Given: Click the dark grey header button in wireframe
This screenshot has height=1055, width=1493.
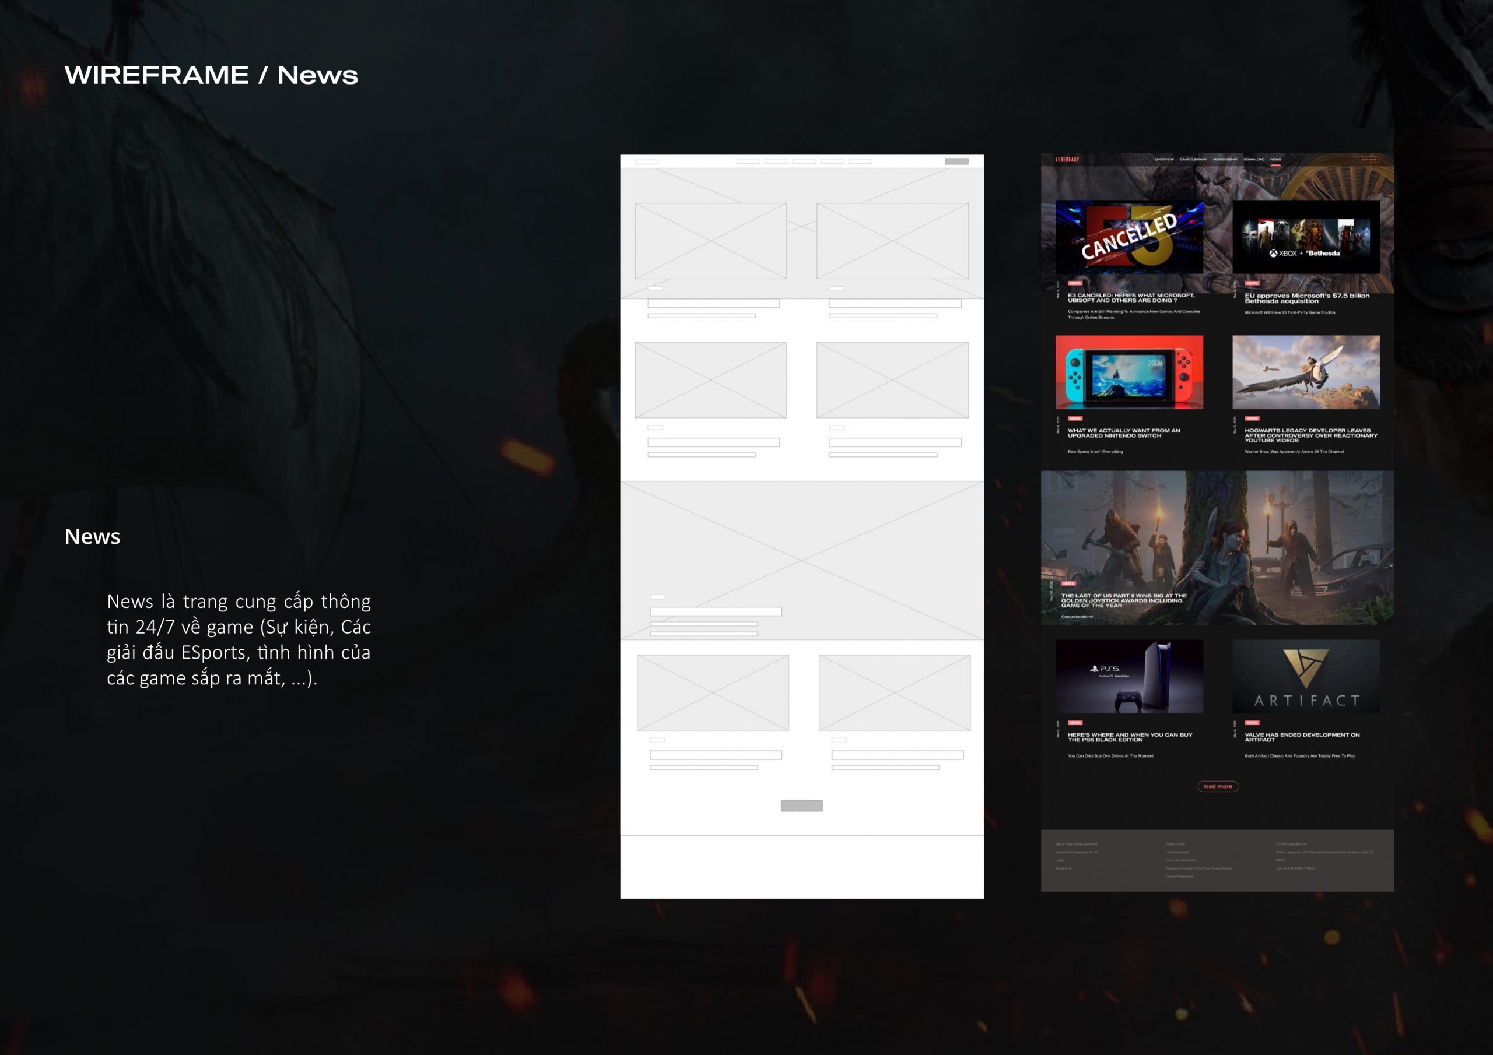Looking at the screenshot, I should tap(956, 161).
